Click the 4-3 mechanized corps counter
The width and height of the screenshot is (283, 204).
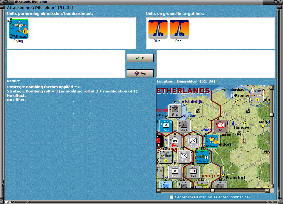[184, 126]
